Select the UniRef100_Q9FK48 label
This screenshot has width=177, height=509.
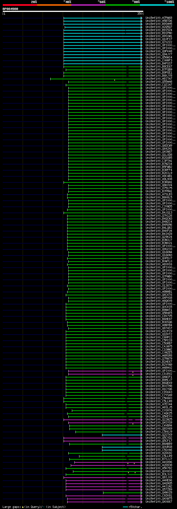(x=159, y=51)
